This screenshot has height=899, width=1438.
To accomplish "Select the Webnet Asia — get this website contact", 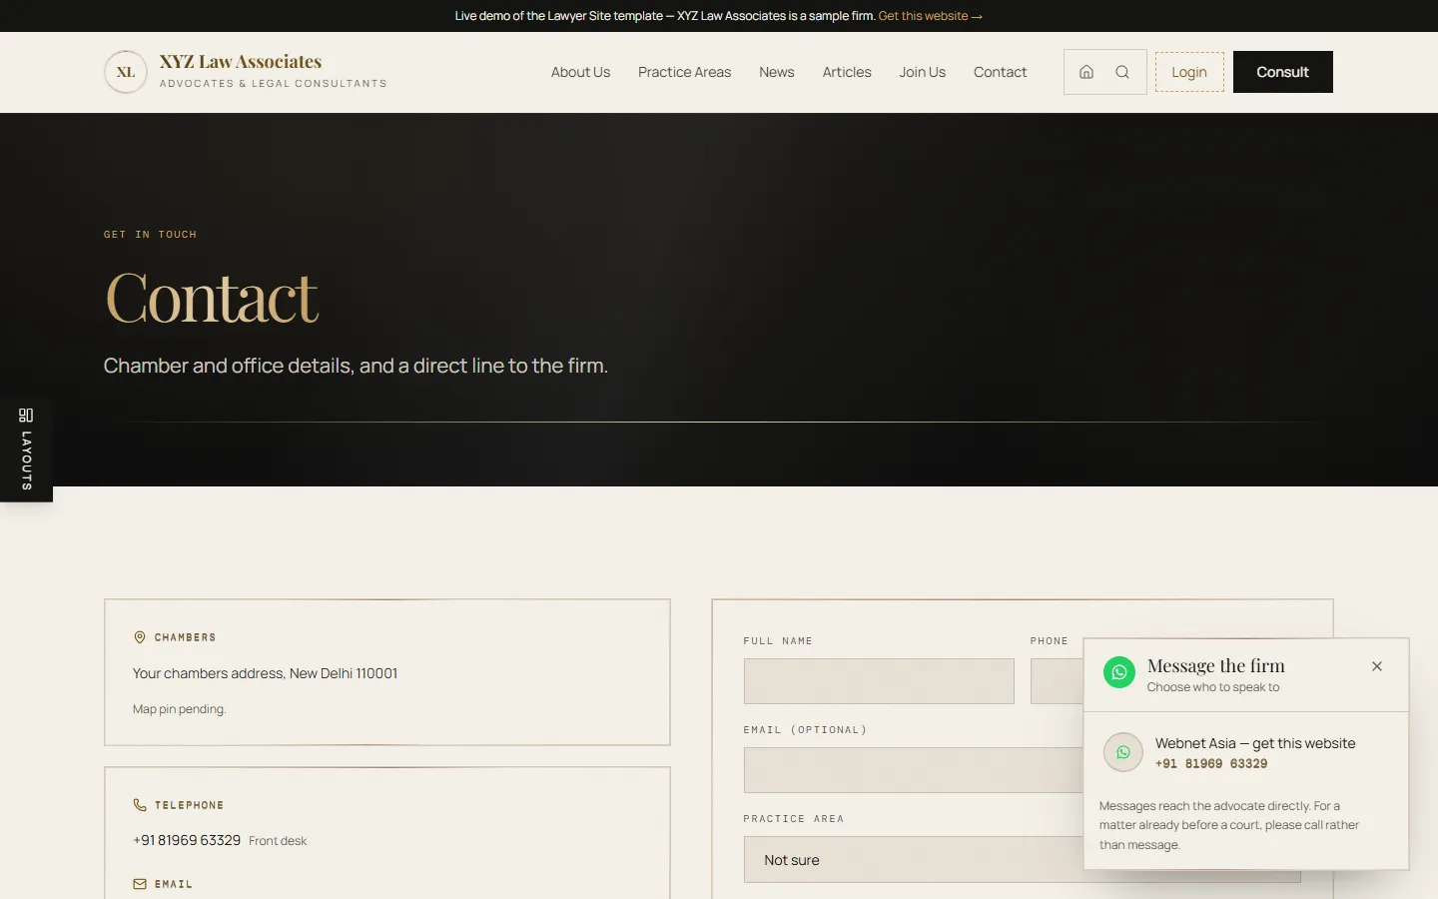I will 1246,752.
